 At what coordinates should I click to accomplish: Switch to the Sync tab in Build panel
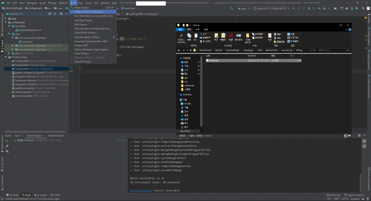point(17,135)
